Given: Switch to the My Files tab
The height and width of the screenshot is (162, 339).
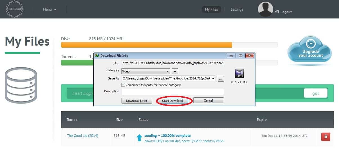Looking at the screenshot, I should (x=211, y=10).
